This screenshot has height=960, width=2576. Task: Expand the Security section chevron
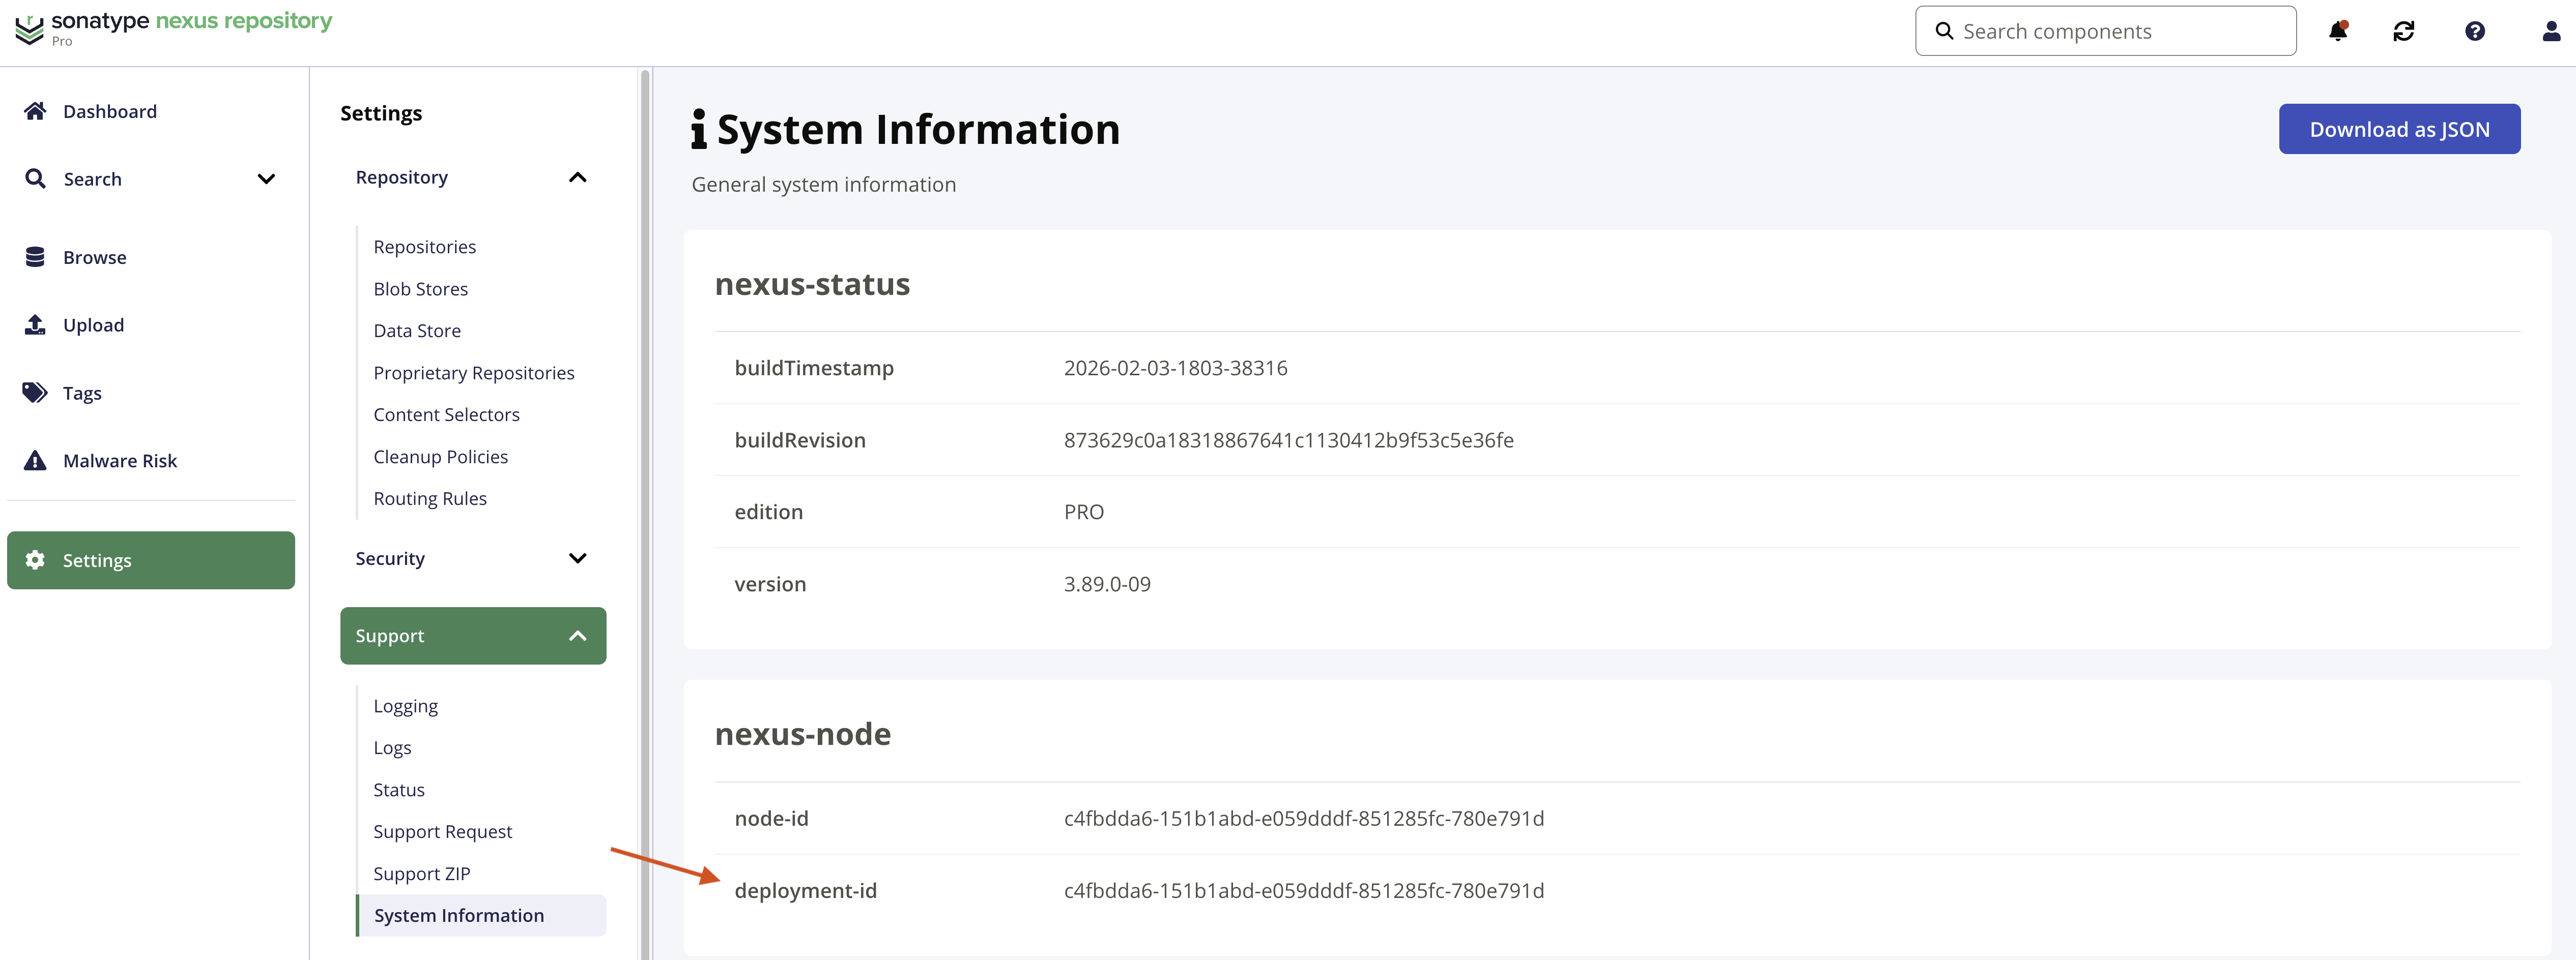click(x=577, y=558)
